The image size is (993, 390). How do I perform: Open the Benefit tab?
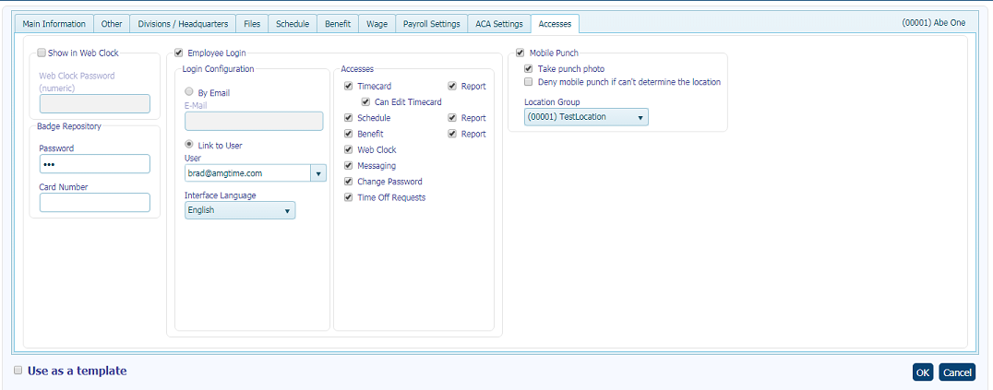338,23
